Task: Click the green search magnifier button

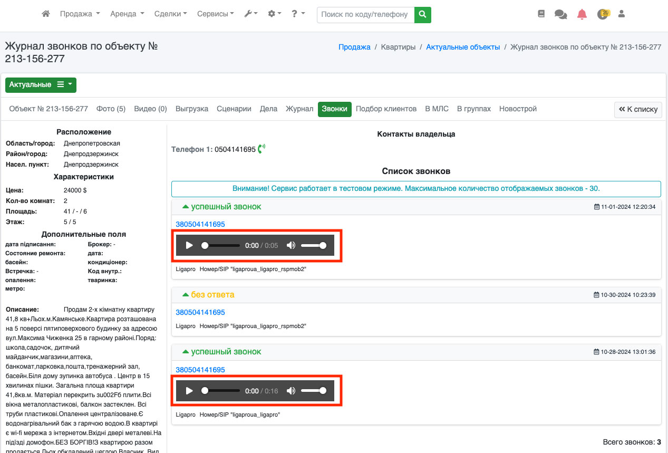Action: (x=422, y=15)
